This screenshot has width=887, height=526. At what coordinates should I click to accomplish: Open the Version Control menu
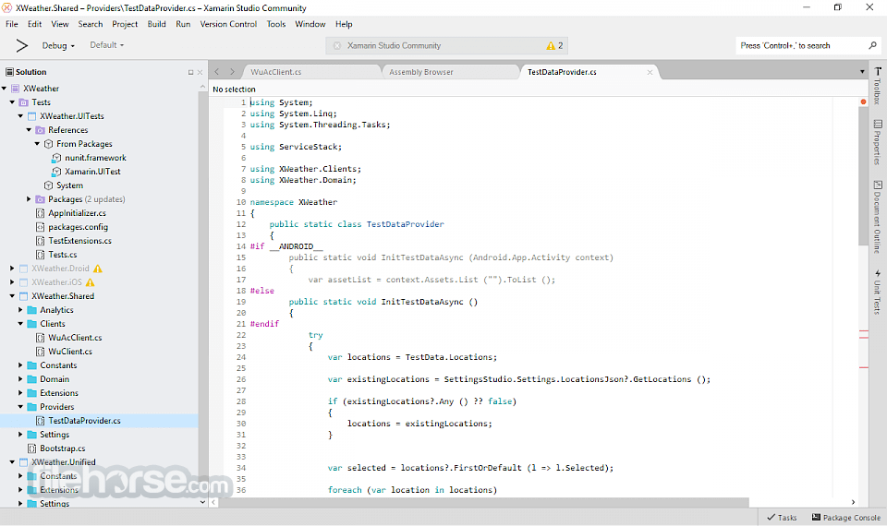pos(228,24)
